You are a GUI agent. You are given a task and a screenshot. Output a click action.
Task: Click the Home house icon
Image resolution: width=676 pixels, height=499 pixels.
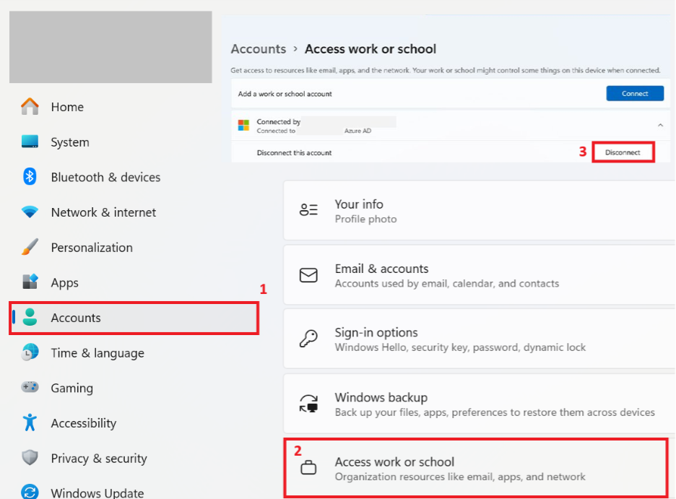pyautogui.click(x=30, y=106)
